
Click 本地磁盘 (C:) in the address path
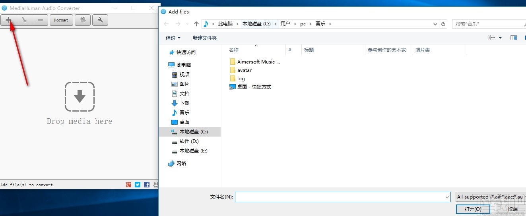256,24
